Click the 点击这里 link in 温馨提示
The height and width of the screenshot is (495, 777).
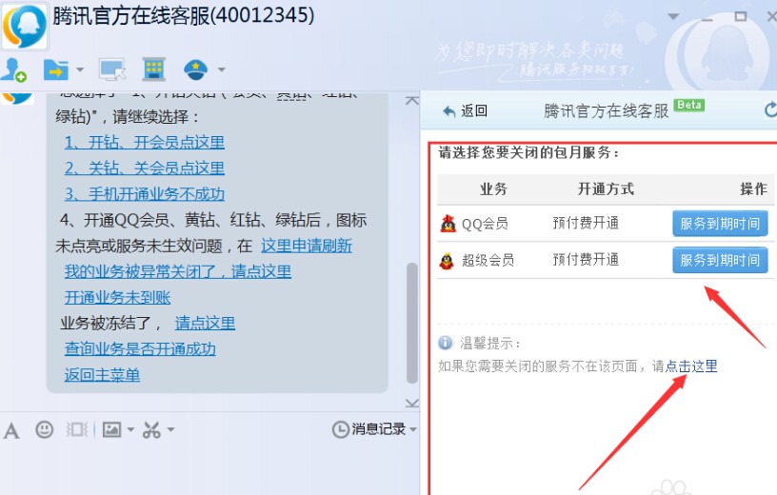click(x=691, y=366)
